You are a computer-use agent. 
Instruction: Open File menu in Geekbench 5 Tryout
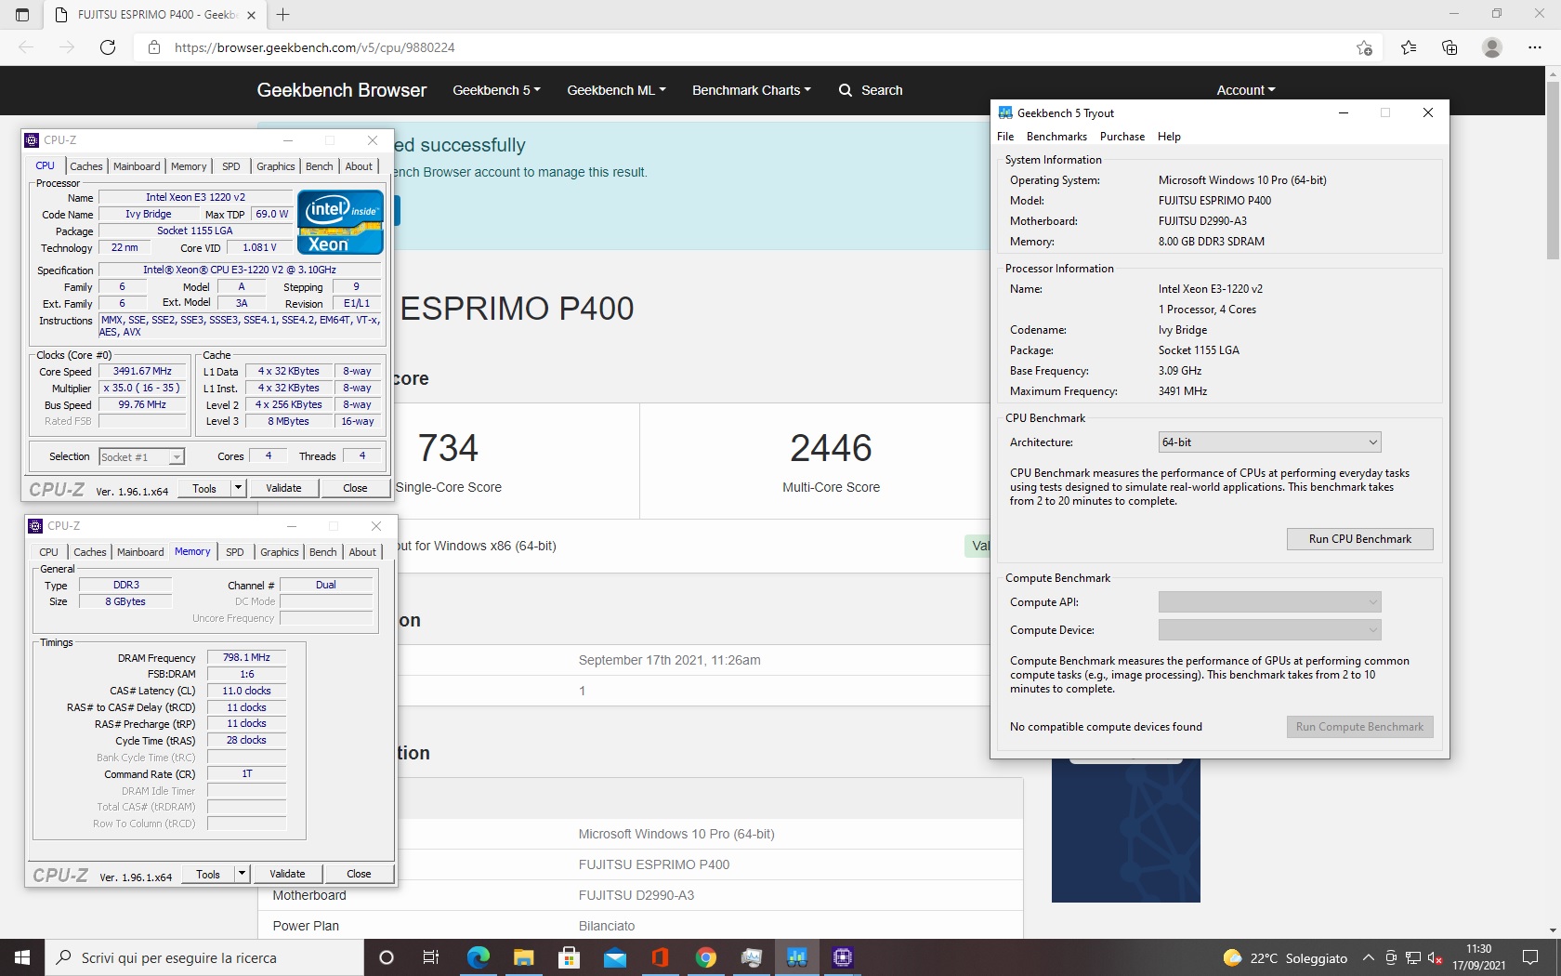tap(1005, 137)
